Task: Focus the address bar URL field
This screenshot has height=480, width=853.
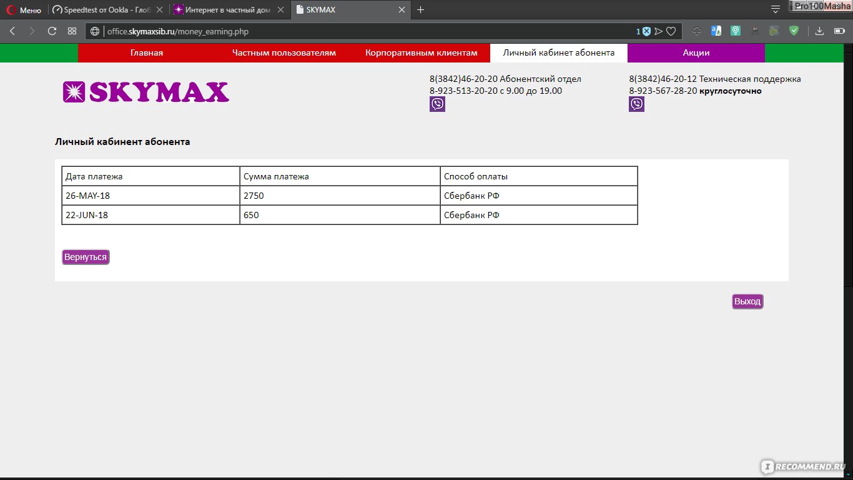Action: pyautogui.click(x=368, y=31)
